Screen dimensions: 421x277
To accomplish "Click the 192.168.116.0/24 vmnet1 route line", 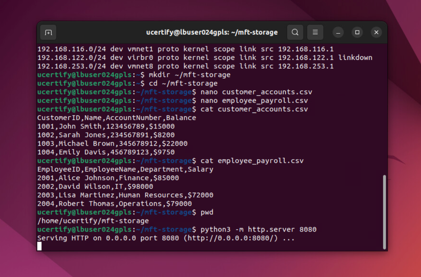I will click(x=185, y=49).
